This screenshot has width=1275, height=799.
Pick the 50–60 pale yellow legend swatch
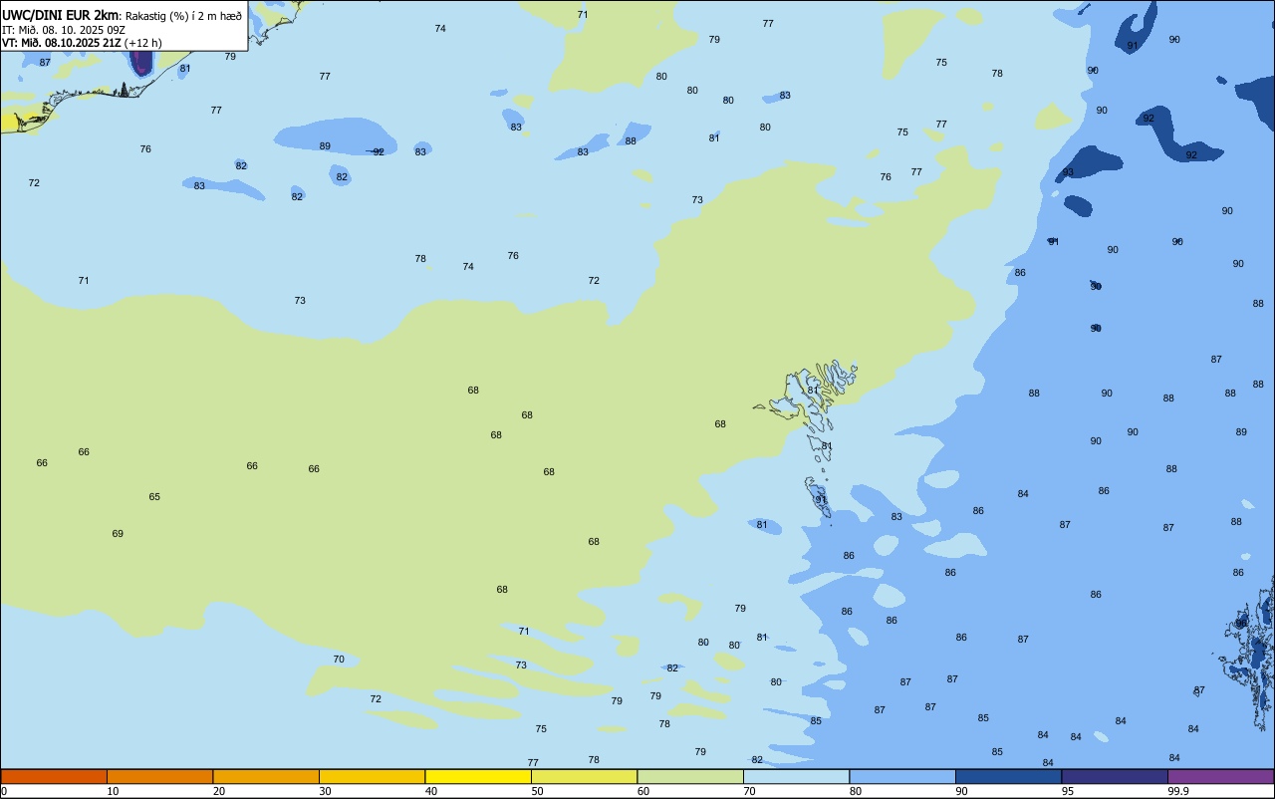pyautogui.click(x=584, y=776)
